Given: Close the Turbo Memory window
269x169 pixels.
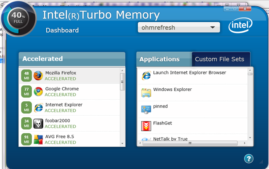Looking at the screenshot, I should (245, 9).
